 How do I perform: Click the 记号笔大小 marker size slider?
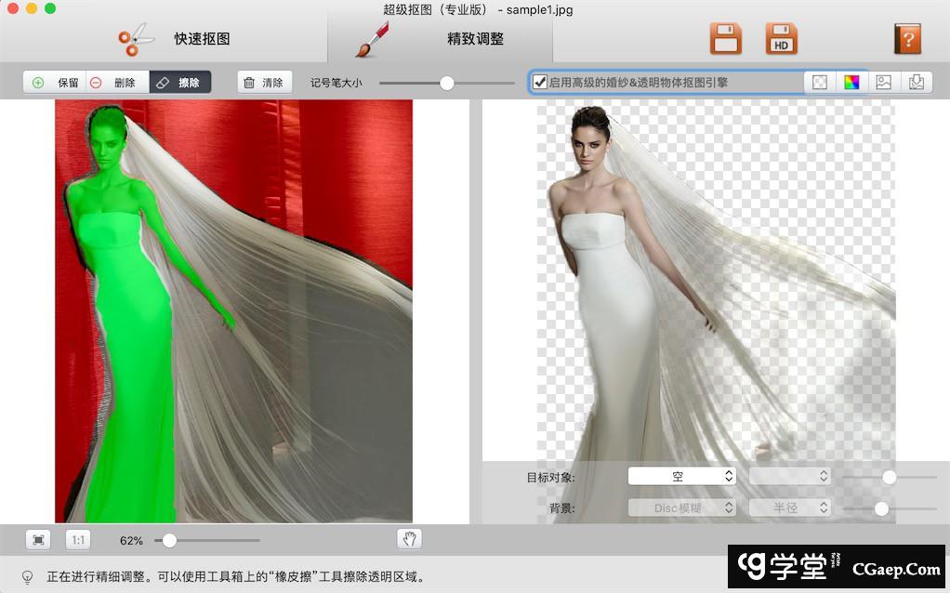[447, 83]
